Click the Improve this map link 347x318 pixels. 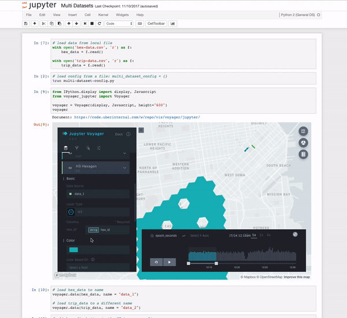pos(297,277)
